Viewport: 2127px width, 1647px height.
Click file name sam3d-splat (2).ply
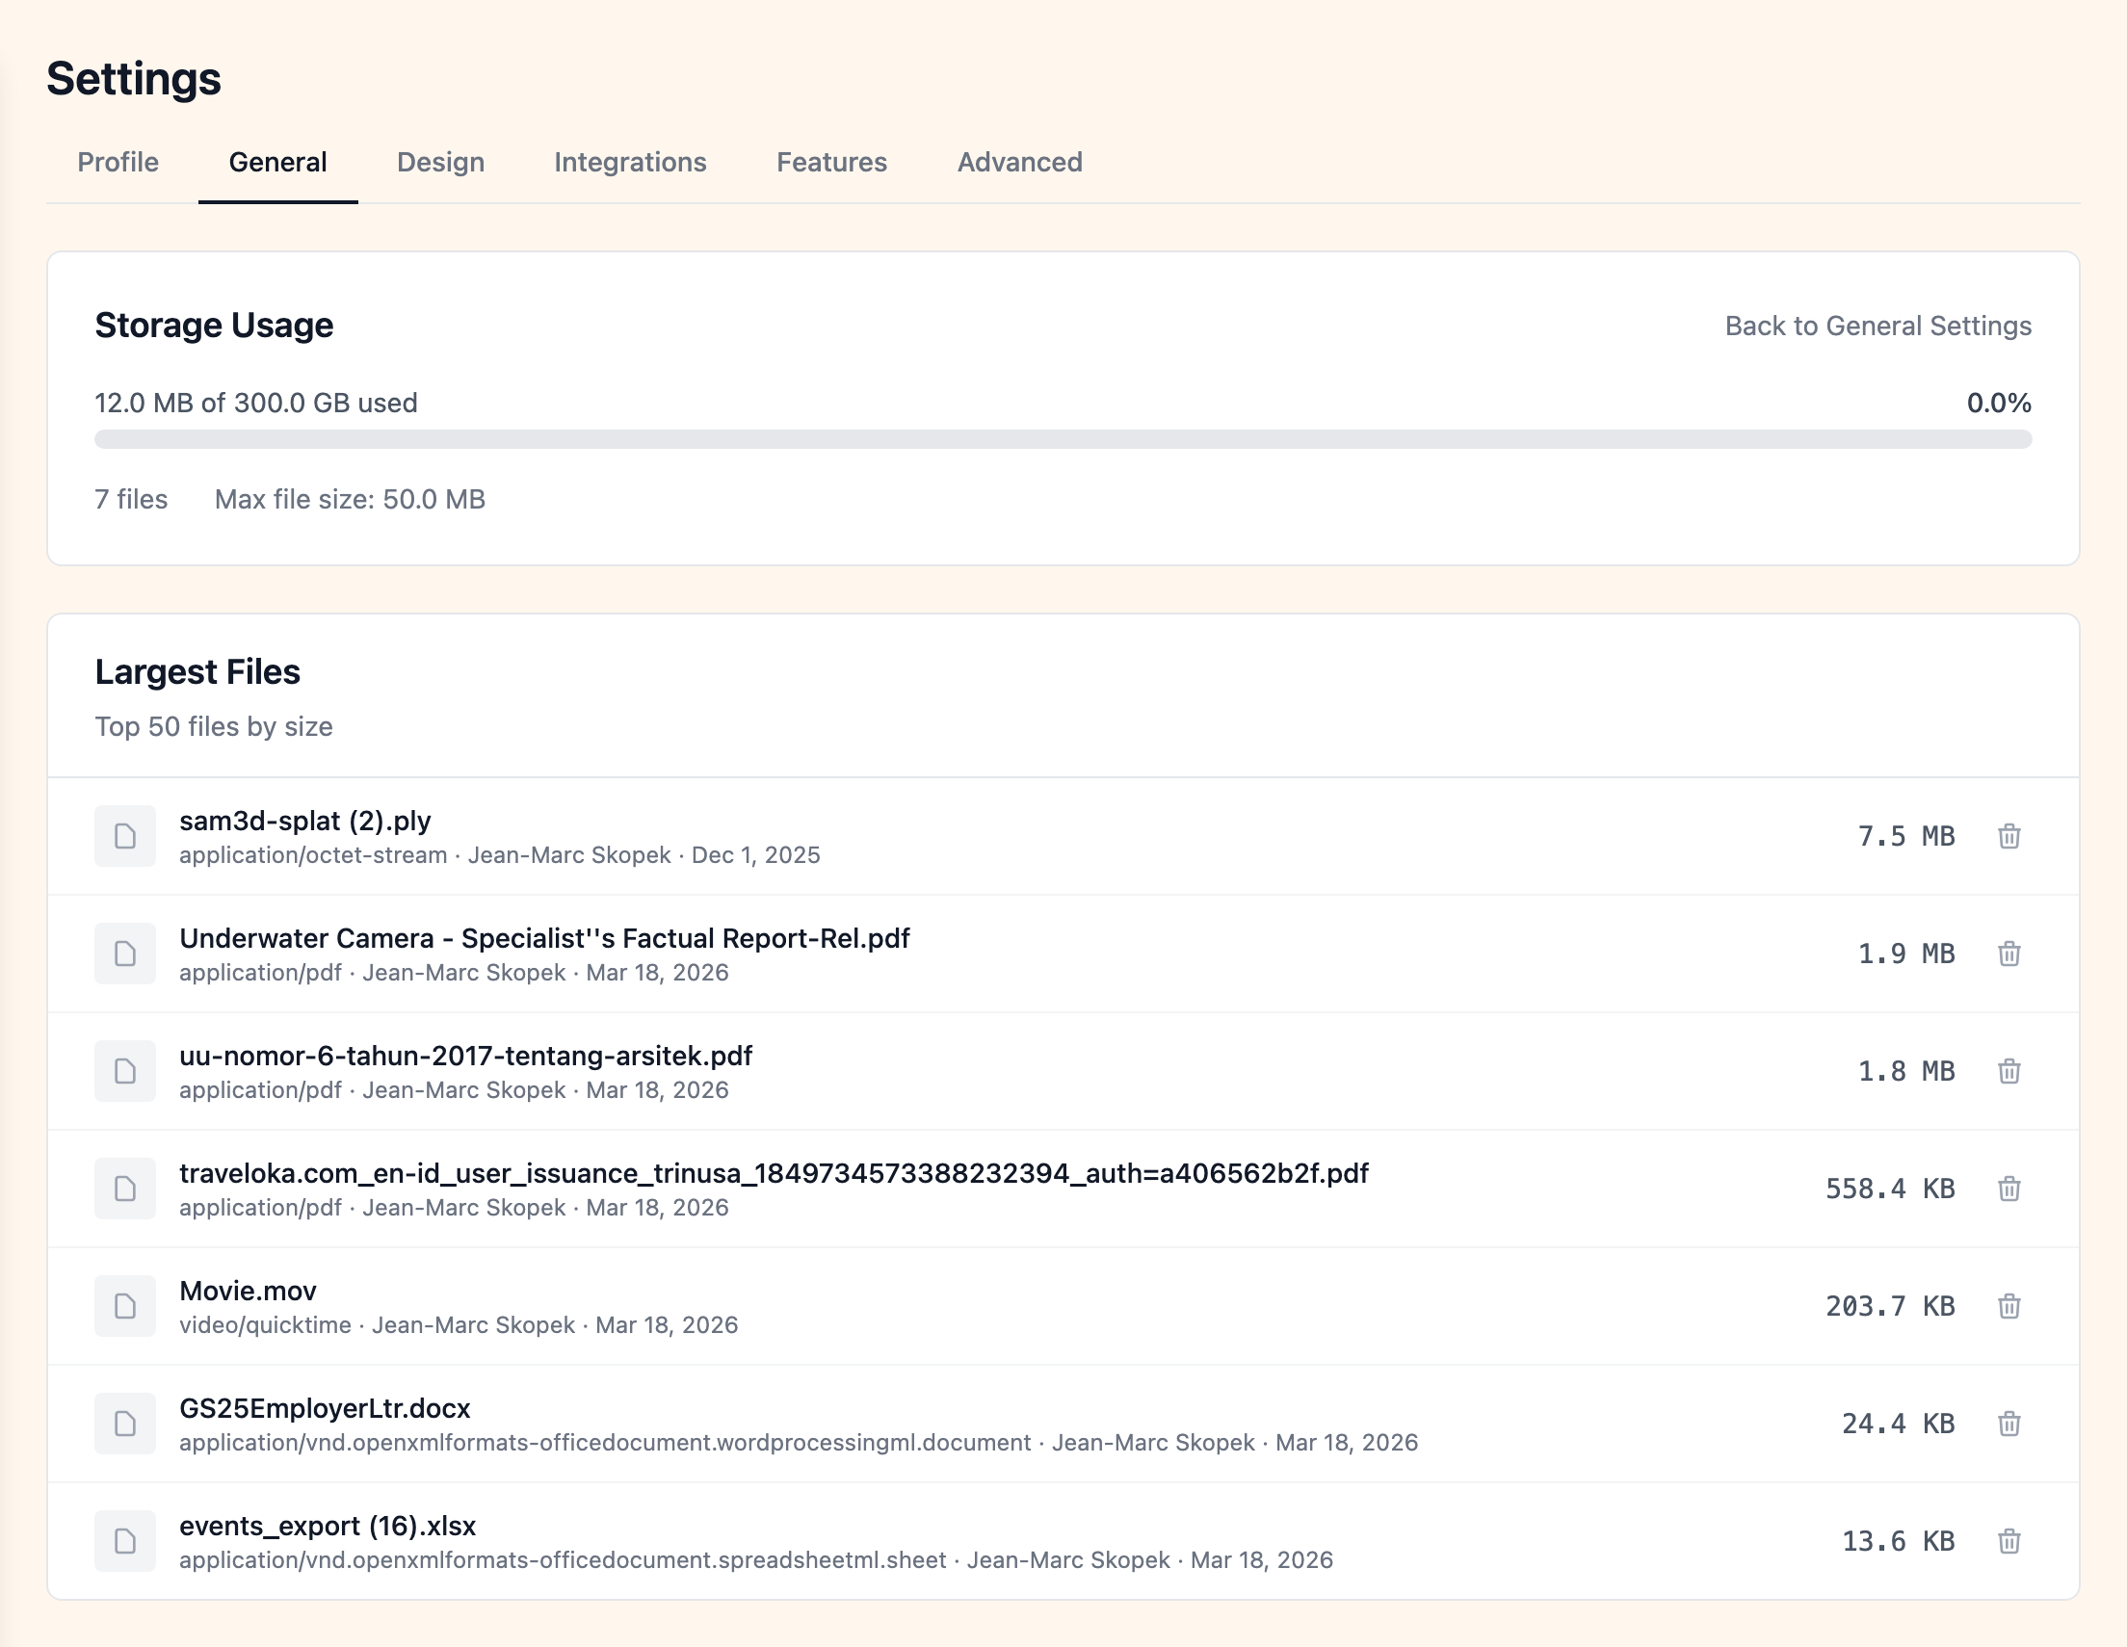coord(304,821)
